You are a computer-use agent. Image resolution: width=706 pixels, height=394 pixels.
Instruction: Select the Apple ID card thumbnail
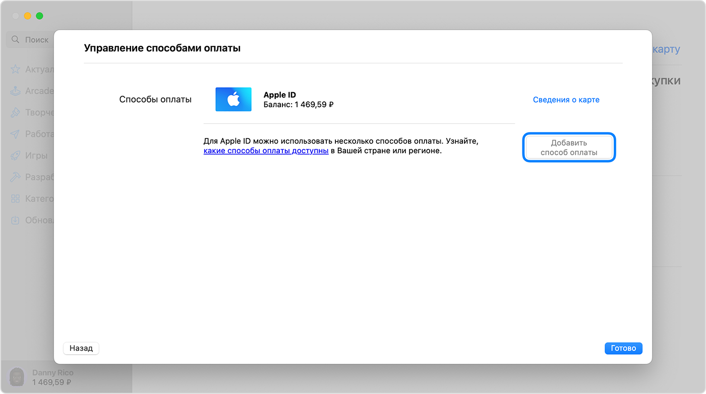tap(233, 99)
